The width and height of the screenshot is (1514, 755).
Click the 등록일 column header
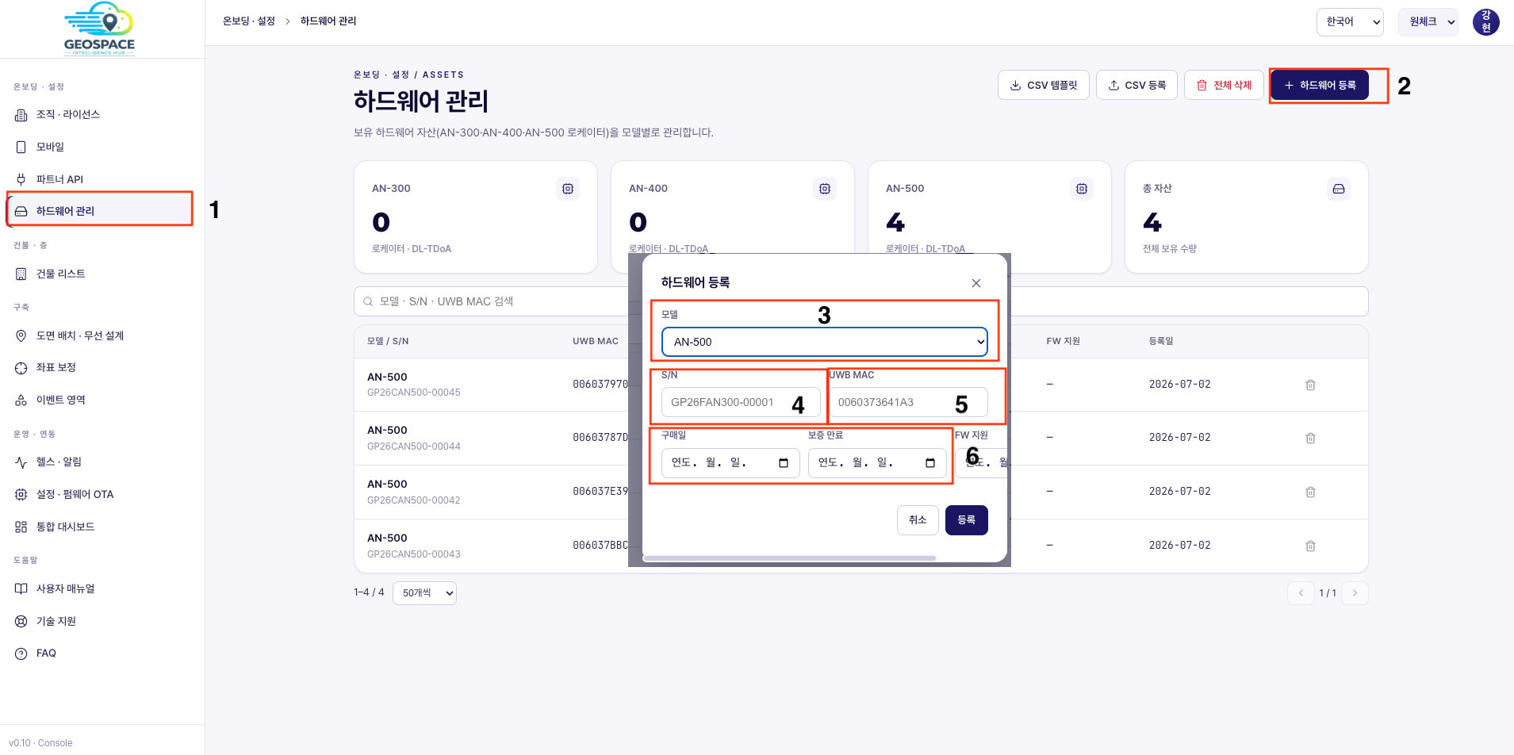tap(1161, 341)
